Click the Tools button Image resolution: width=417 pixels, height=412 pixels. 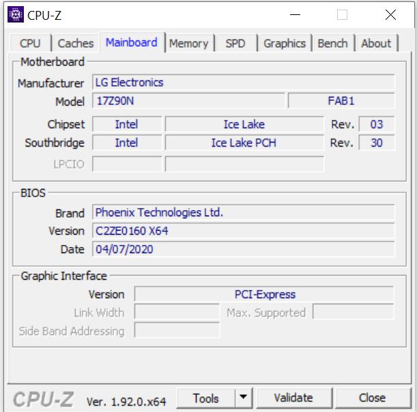click(206, 398)
